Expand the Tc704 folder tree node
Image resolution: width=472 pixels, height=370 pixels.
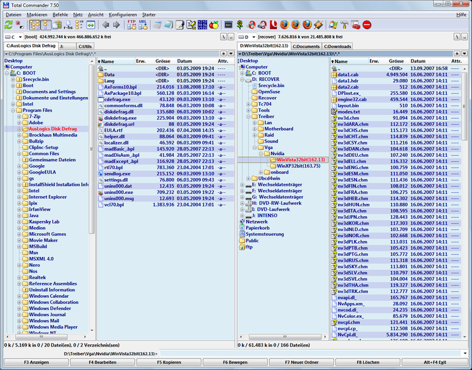[x=248, y=104]
